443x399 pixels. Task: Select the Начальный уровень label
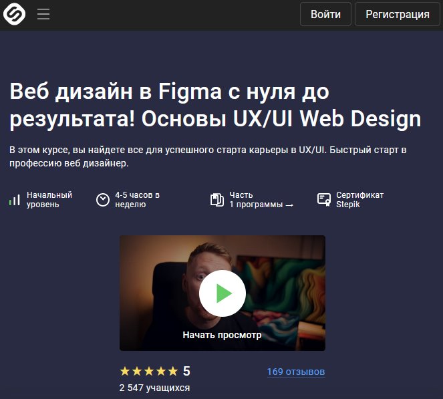49,200
